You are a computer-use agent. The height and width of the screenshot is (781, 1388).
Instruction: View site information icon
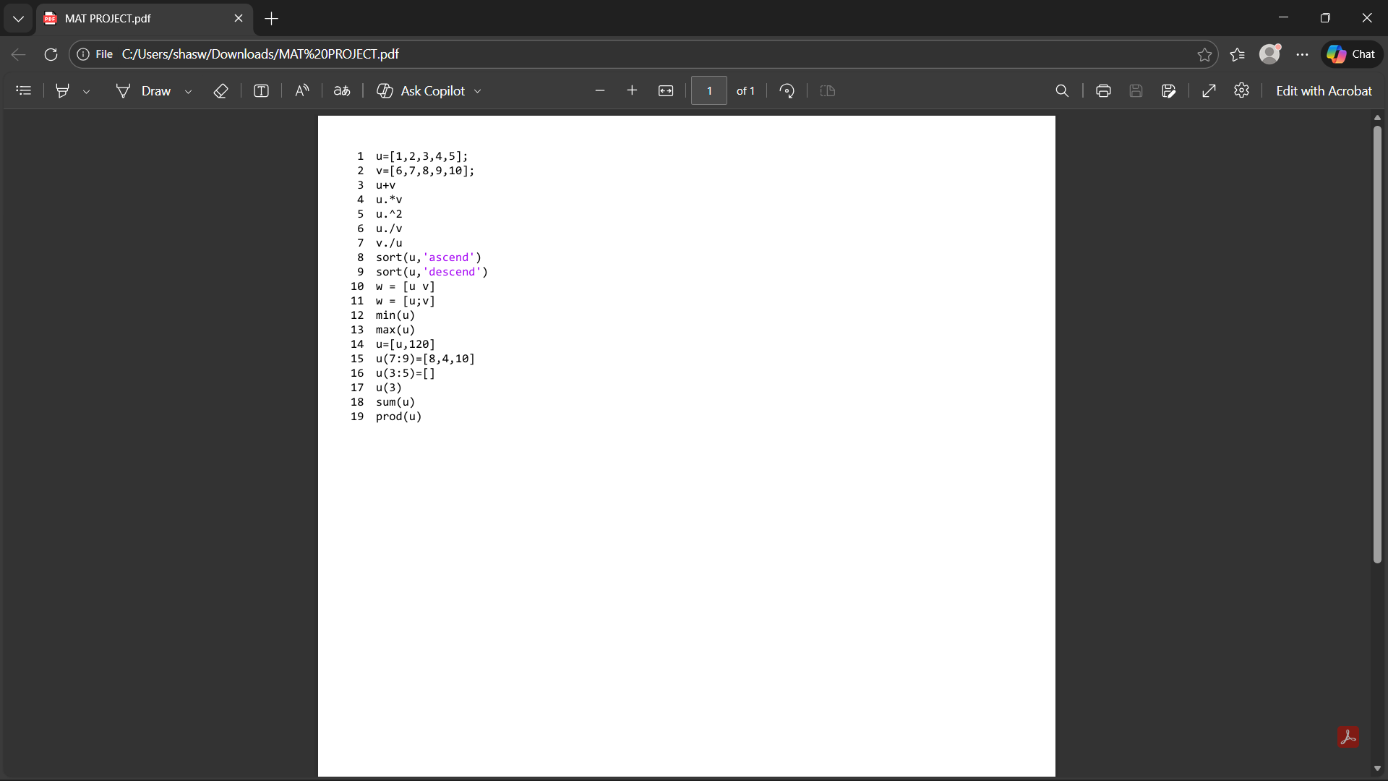point(83,54)
